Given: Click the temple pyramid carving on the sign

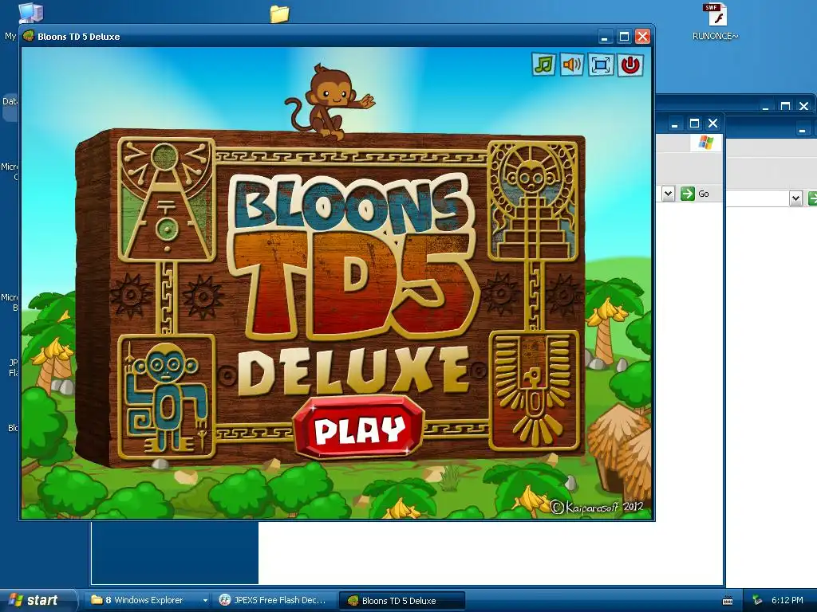Looking at the screenshot, I should [x=533, y=201].
